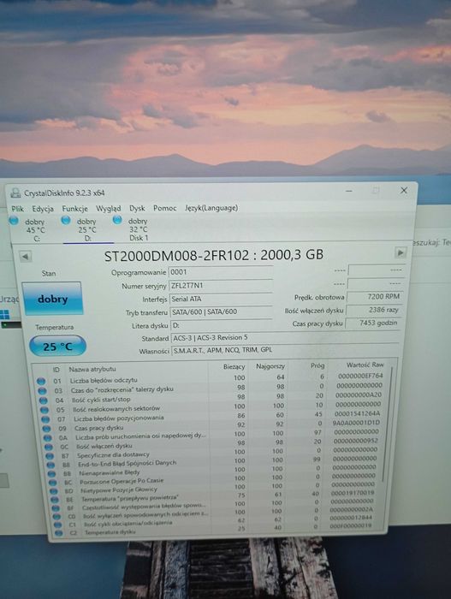Click raw value 9A0A00001D1D
The width and height of the screenshot is (451, 599).
coord(356,423)
